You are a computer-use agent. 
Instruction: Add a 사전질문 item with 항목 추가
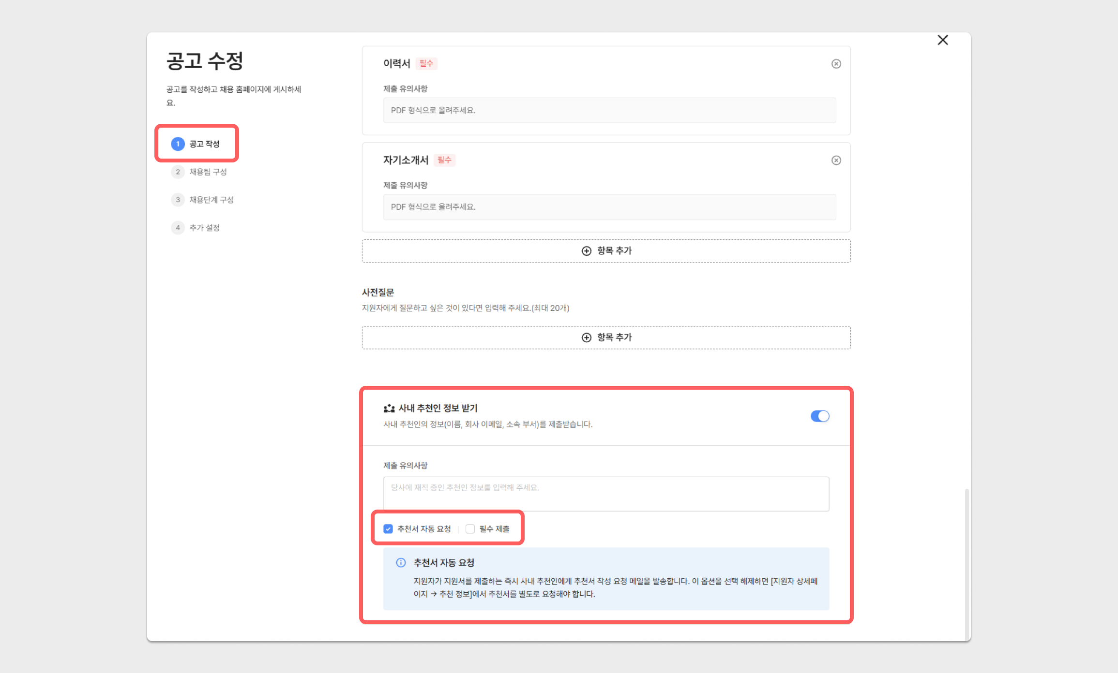(606, 337)
